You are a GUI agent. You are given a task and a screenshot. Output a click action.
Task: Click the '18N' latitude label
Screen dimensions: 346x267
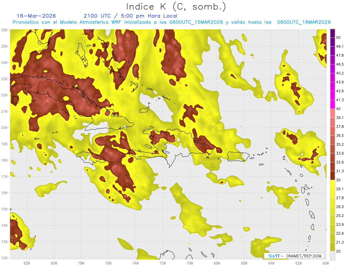click(4, 160)
